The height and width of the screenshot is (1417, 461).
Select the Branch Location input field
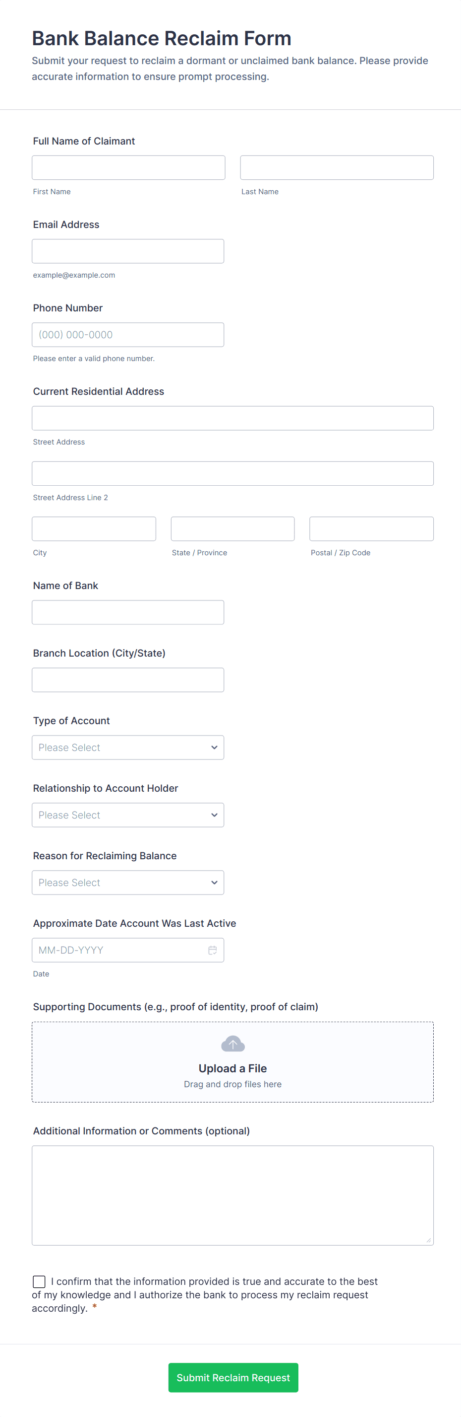click(x=128, y=679)
